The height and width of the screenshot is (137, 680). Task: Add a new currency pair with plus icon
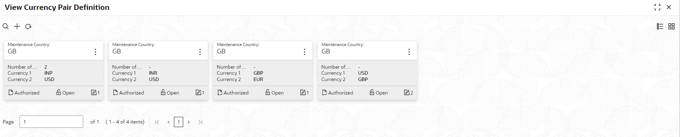pos(17,26)
